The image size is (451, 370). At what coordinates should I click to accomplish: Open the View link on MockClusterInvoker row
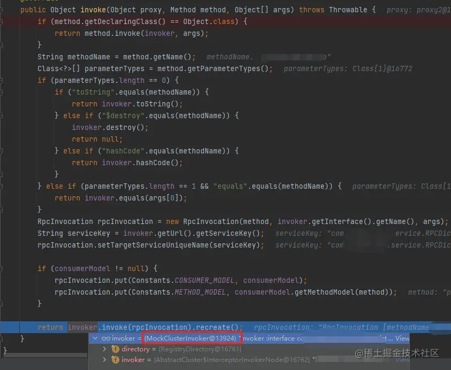402,338
